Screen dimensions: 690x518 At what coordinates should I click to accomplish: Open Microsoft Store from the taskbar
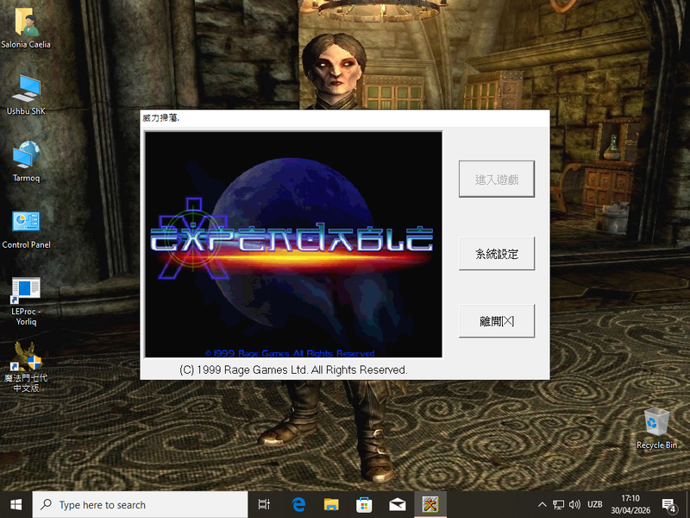(364, 505)
